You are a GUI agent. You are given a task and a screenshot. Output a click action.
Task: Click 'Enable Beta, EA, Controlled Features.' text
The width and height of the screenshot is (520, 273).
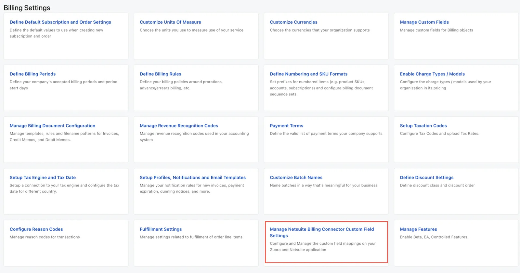(x=434, y=237)
